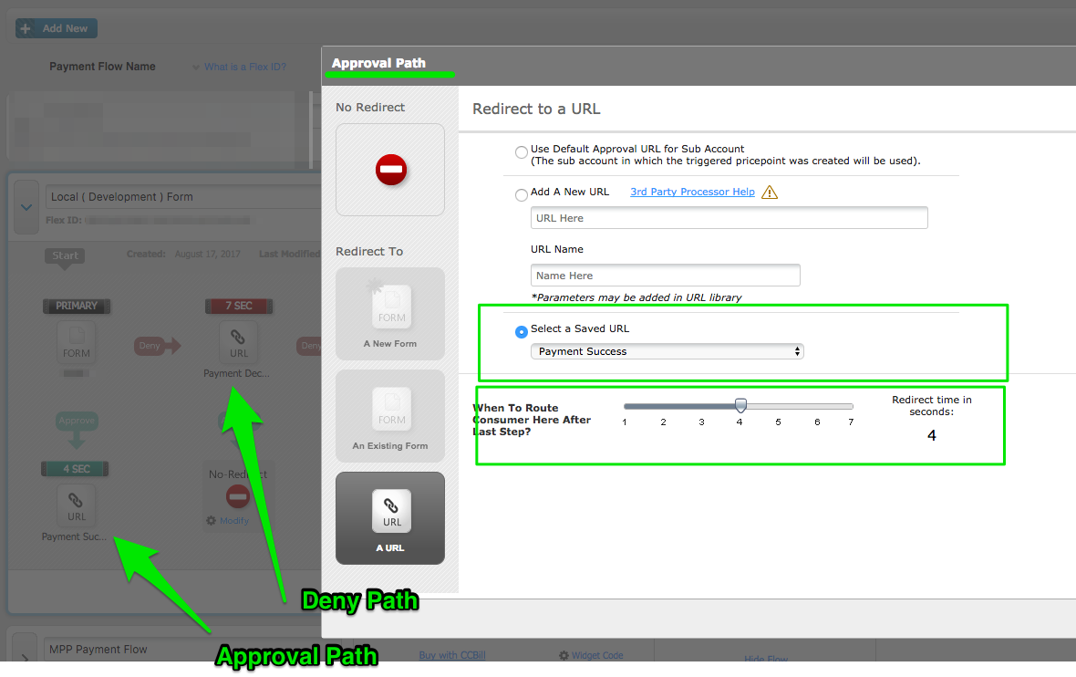Set redirect slider to tick 7
This screenshot has height=677, width=1076.
point(851,407)
